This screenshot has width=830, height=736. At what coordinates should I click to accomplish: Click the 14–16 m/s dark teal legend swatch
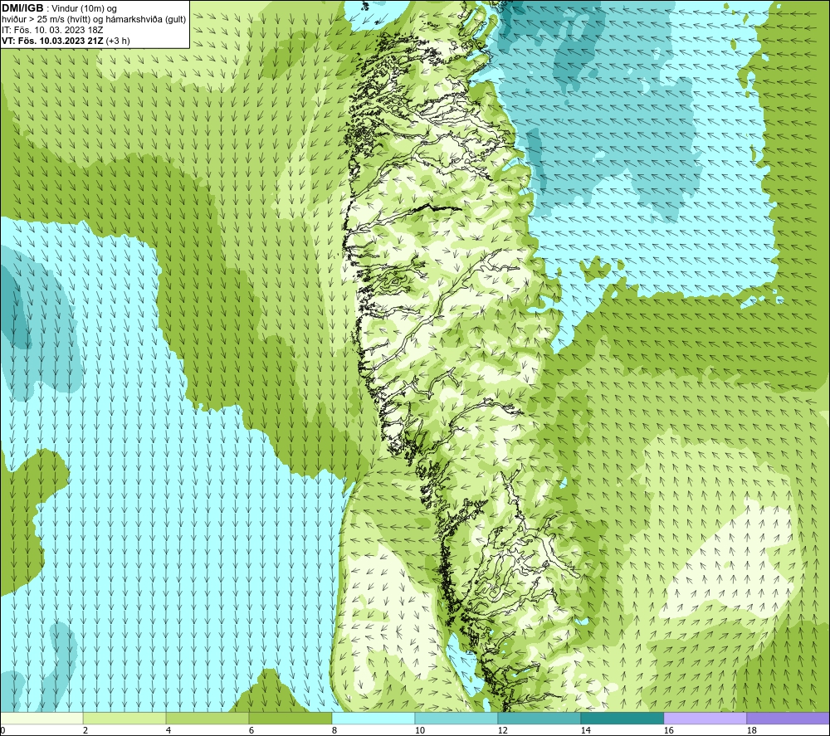622,718
